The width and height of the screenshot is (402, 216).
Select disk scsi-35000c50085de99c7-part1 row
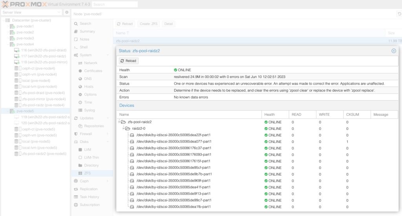(257, 200)
